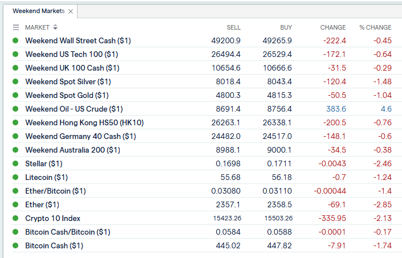Viewport: 402px width, 258px height.
Task: Click green status dot for Stellar
Action: (15, 163)
